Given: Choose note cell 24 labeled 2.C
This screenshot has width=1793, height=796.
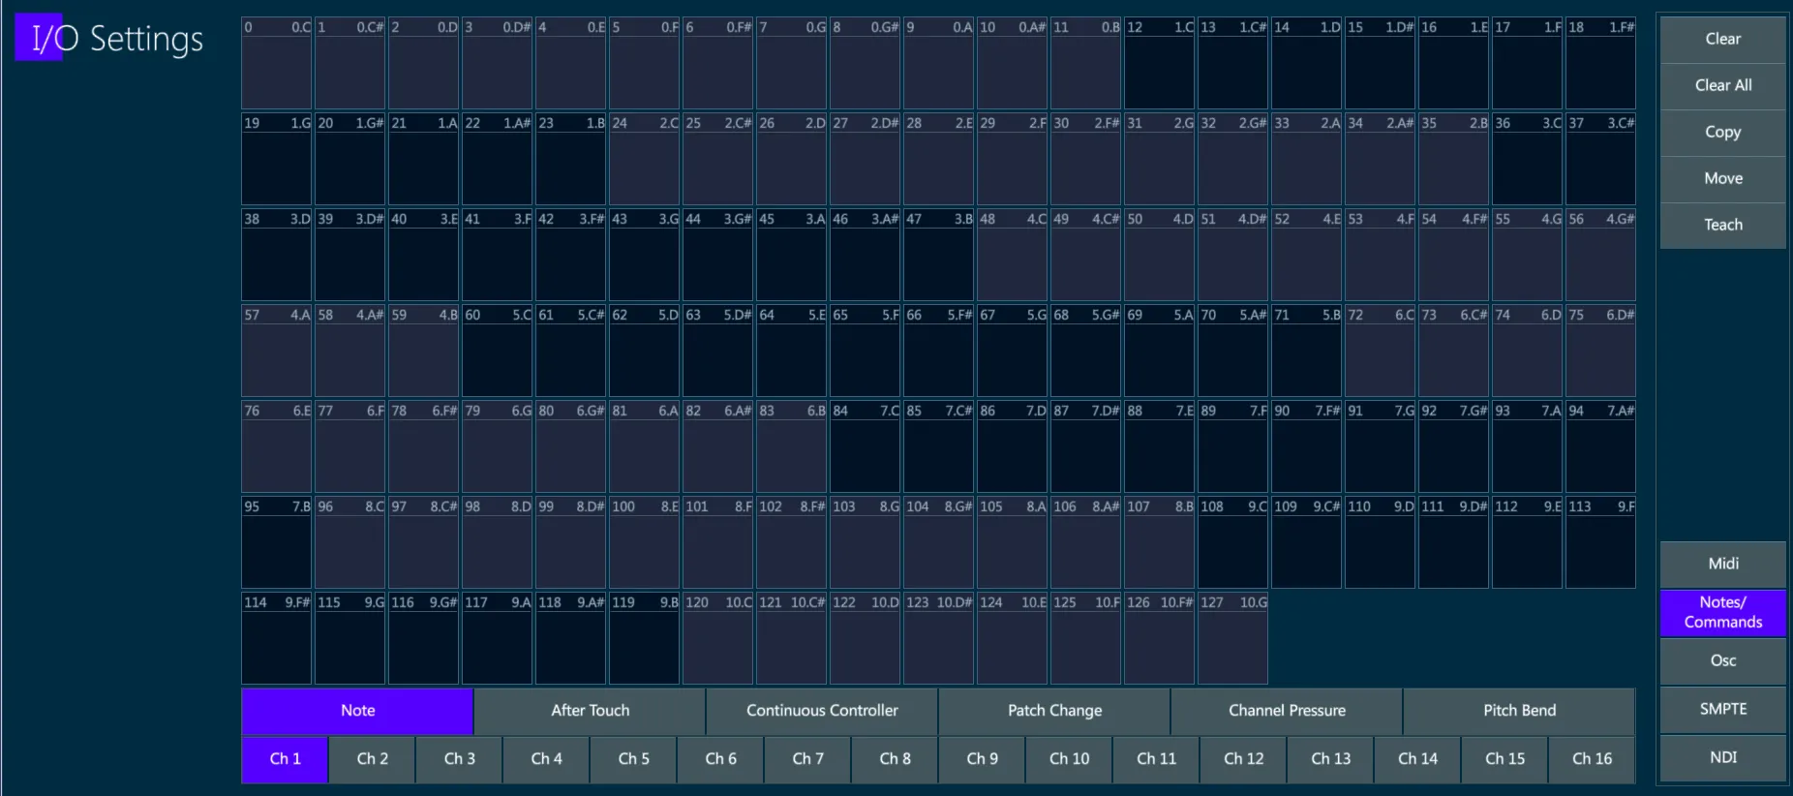Looking at the screenshot, I should pos(645,160).
